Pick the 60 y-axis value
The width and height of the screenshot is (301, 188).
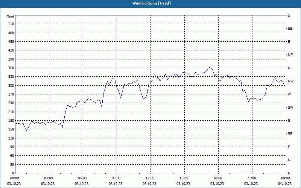pos(12,156)
